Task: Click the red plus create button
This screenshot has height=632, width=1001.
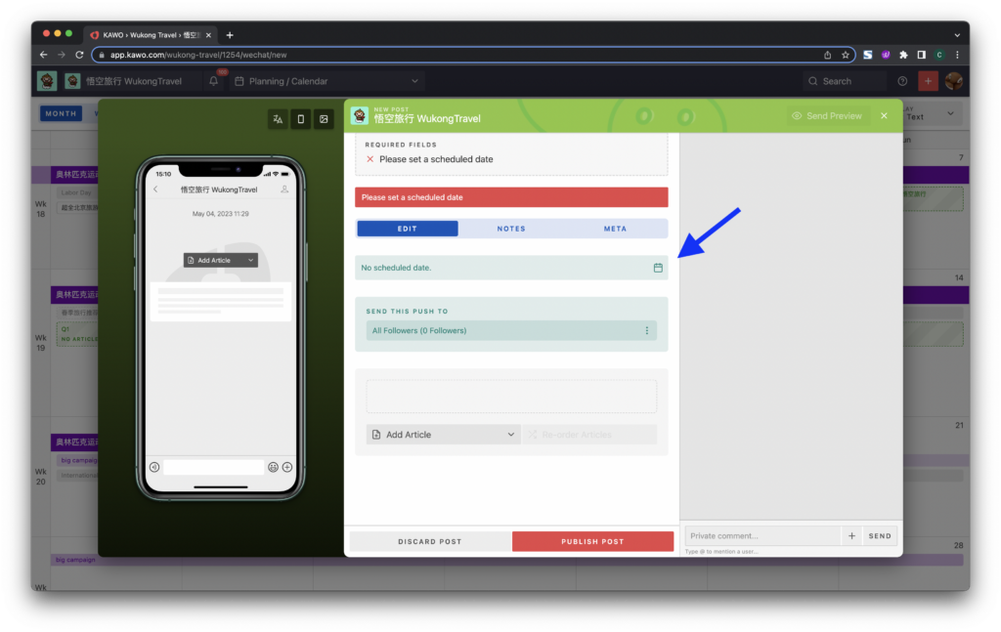Action: click(928, 81)
